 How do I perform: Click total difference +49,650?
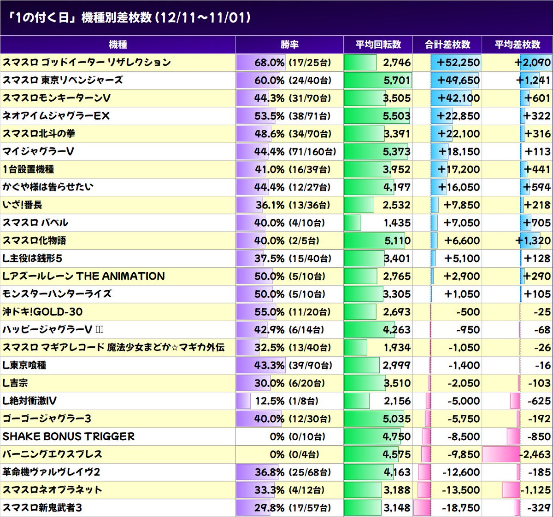[x=458, y=80]
